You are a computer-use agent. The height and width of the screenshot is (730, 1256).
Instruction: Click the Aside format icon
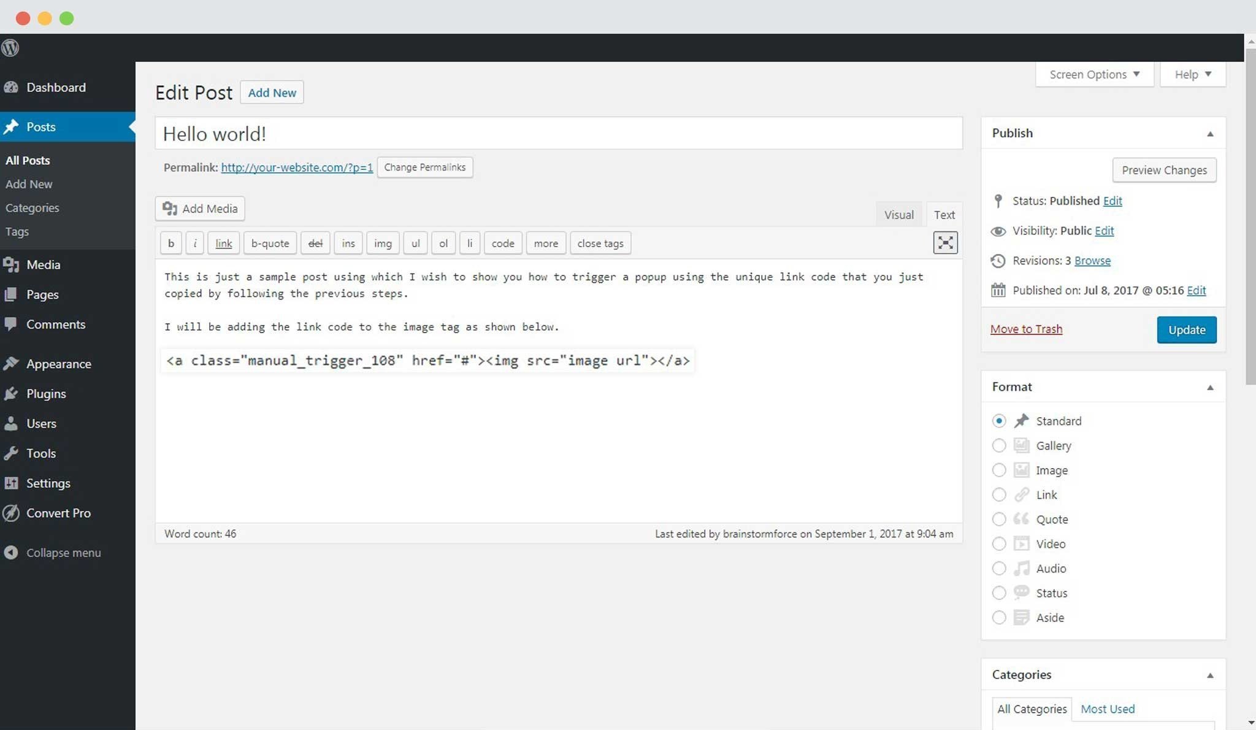pos(1021,617)
